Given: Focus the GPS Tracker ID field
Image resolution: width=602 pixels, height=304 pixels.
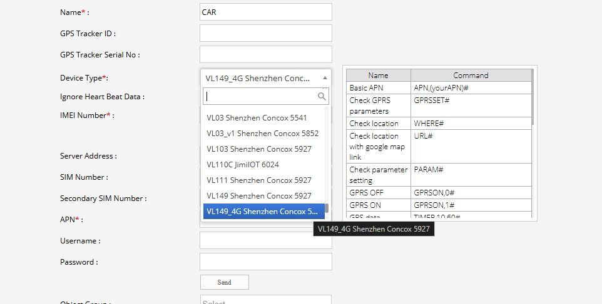Looking at the screenshot, I should 266,33.
